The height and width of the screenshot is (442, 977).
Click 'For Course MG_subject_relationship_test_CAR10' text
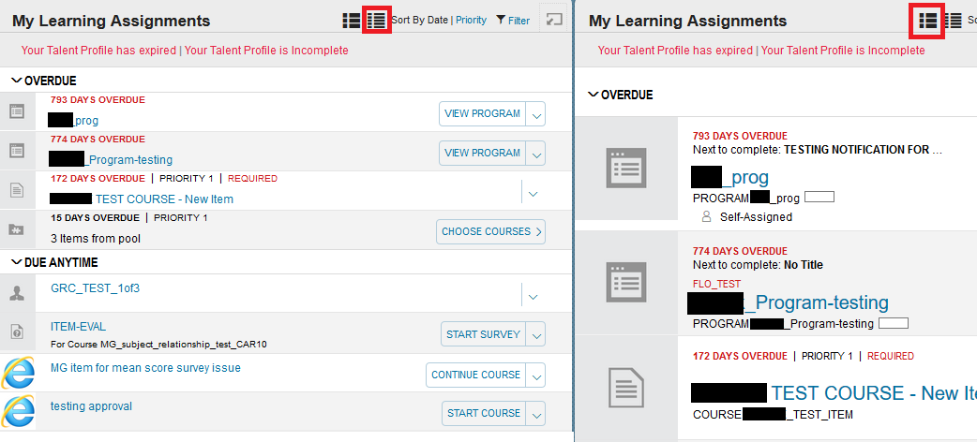click(158, 345)
